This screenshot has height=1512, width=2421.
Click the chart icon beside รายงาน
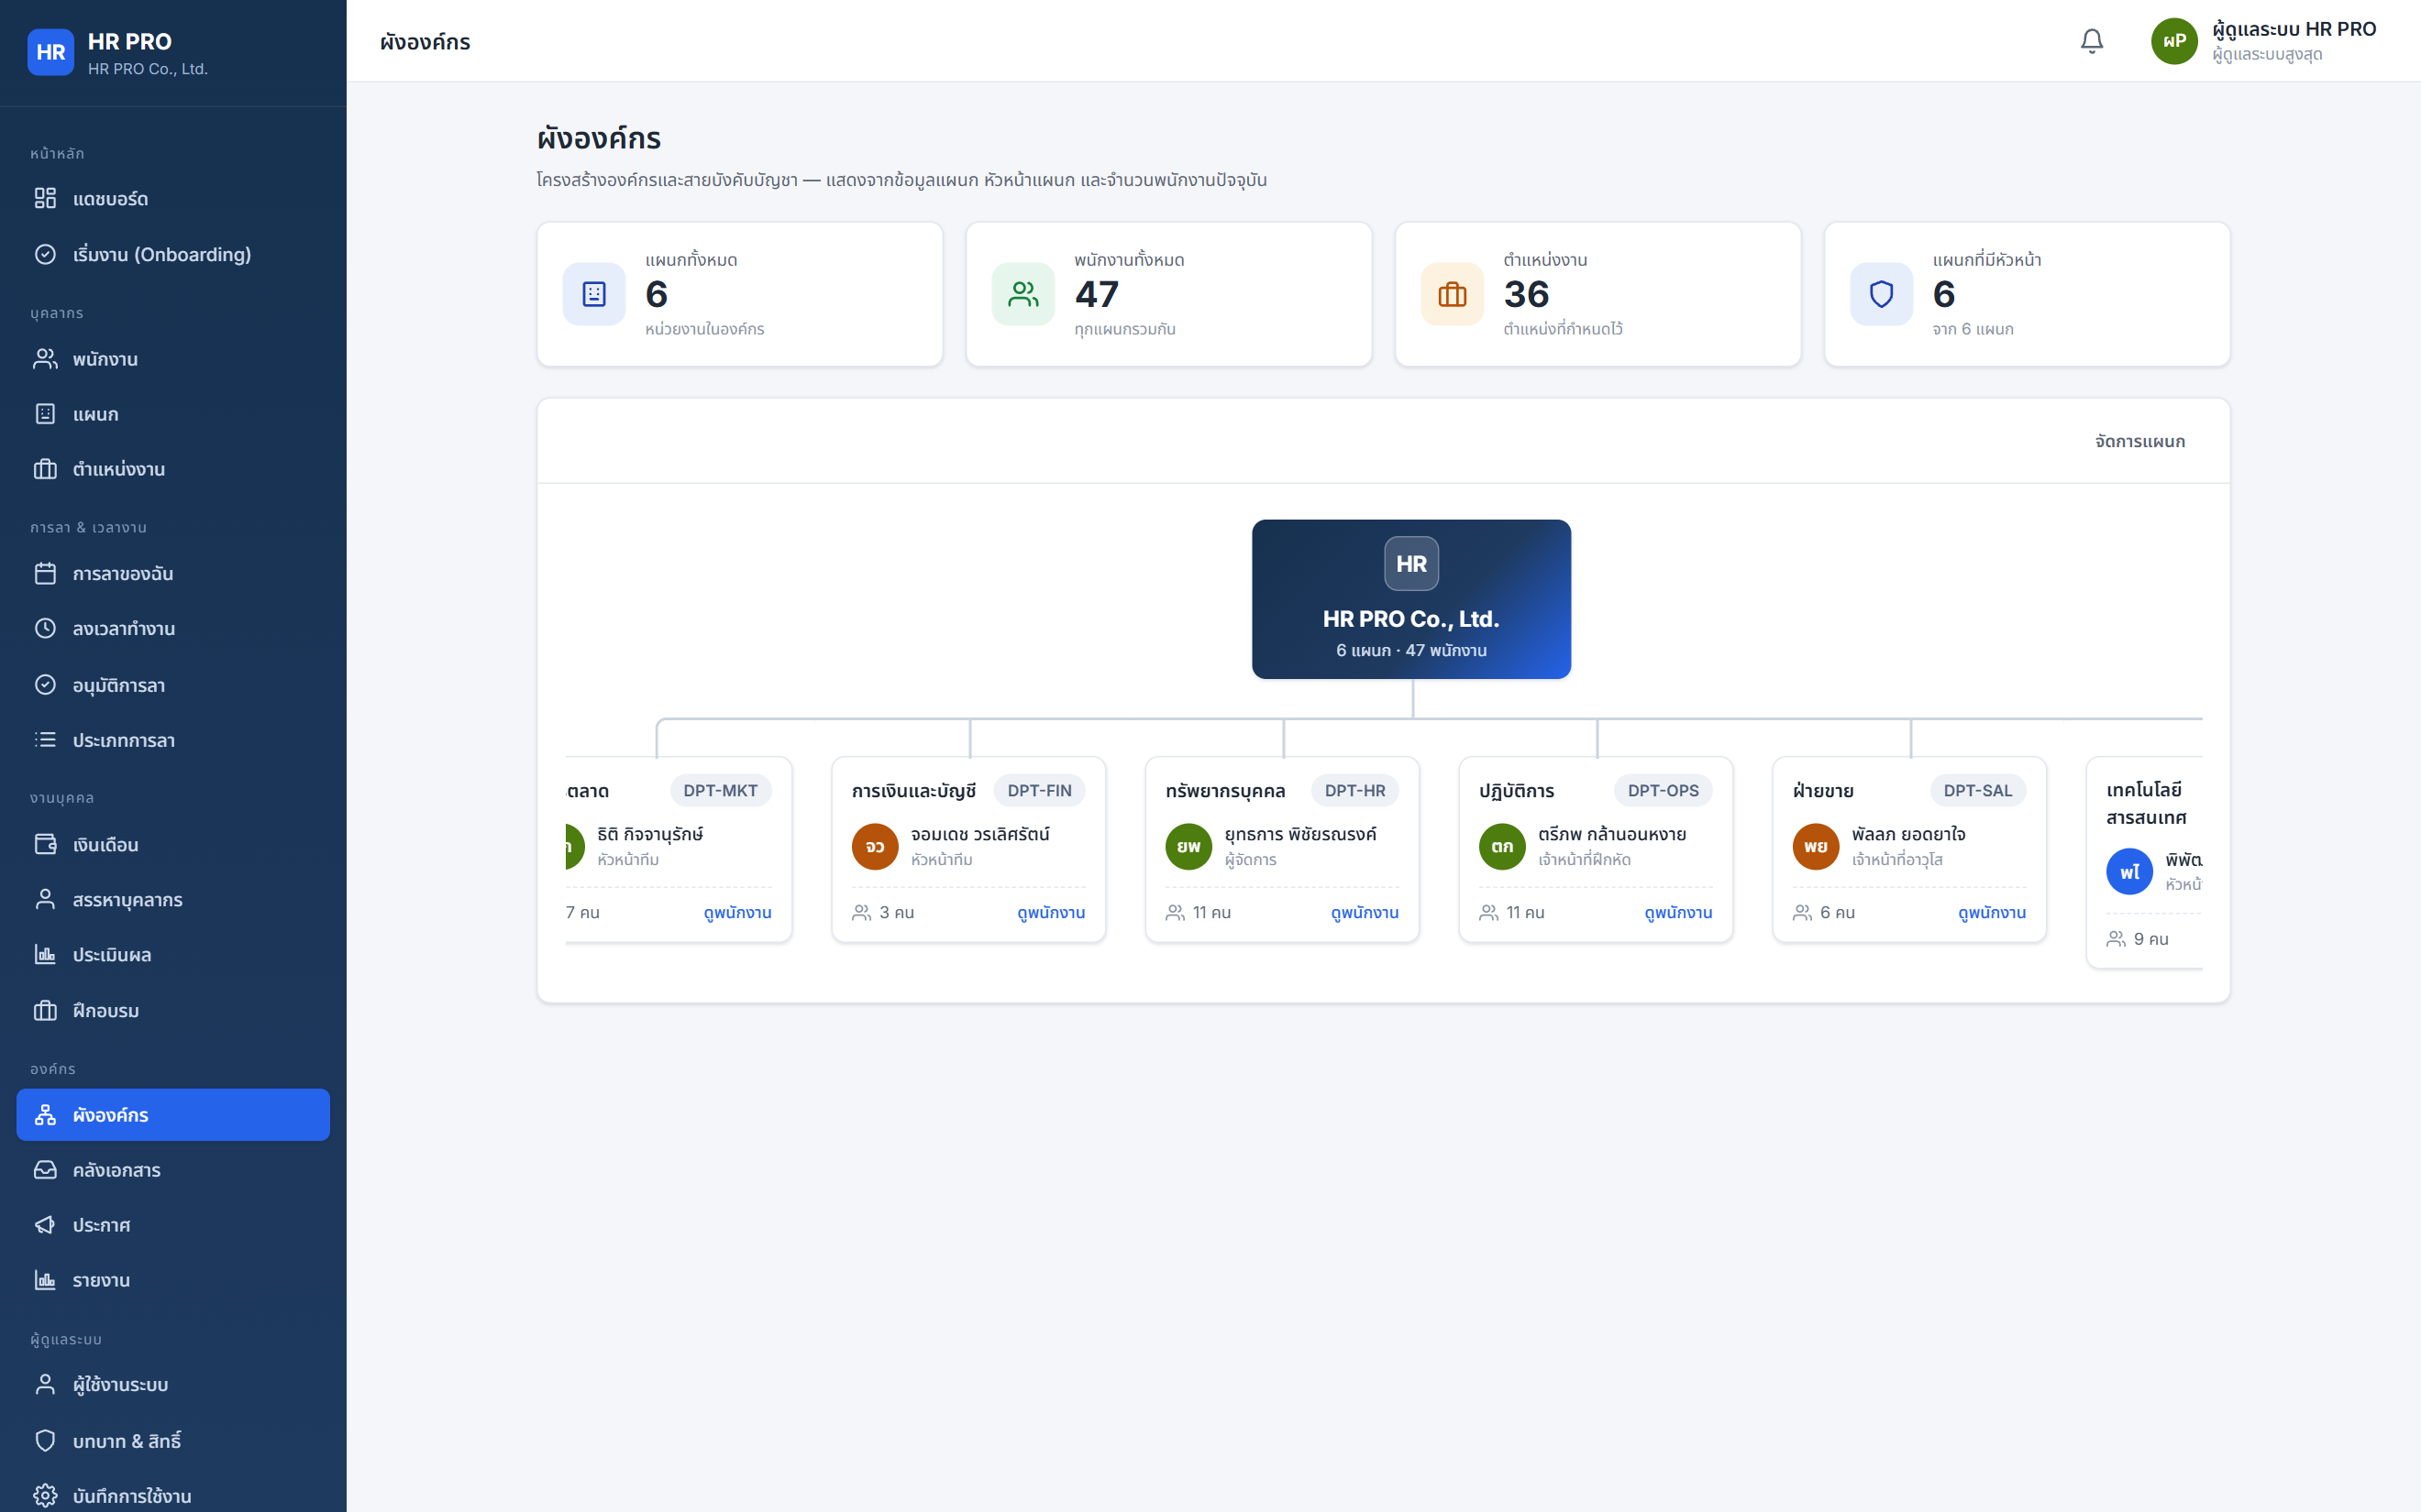coord(45,1280)
